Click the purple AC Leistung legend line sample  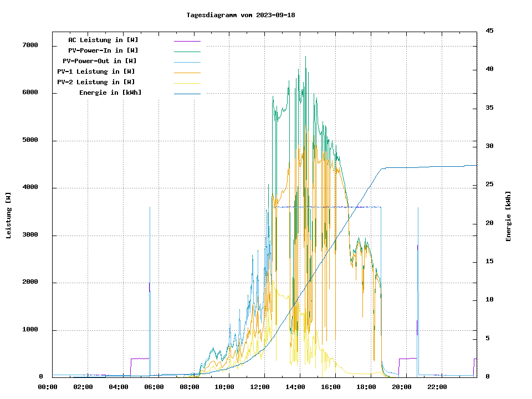[187, 41]
